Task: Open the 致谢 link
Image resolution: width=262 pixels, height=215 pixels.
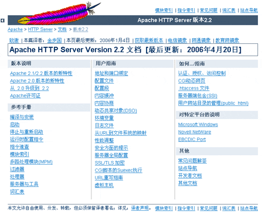Action: pyautogui.click(x=14, y=40)
